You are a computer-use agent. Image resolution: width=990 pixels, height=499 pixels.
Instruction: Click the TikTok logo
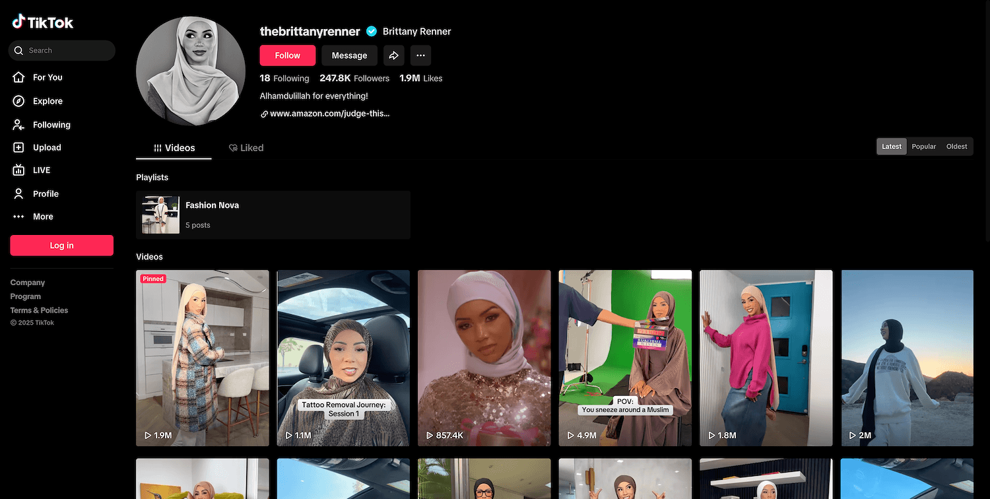click(42, 22)
